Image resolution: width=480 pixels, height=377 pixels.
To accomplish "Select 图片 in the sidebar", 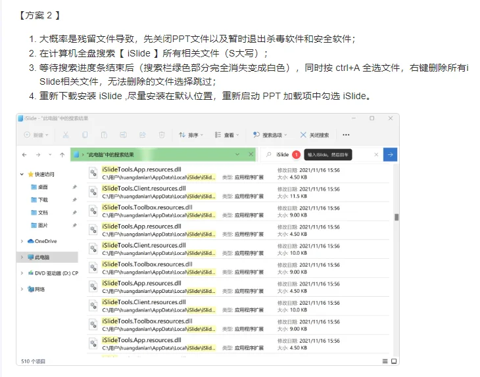I will coord(39,225).
